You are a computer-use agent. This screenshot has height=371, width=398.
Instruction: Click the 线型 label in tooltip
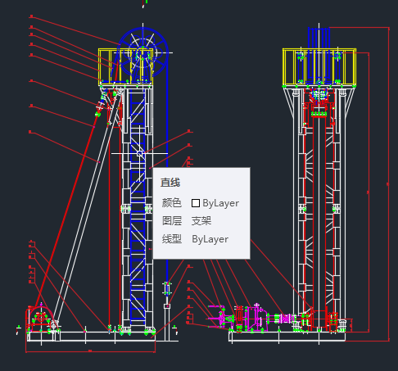(172, 239)
